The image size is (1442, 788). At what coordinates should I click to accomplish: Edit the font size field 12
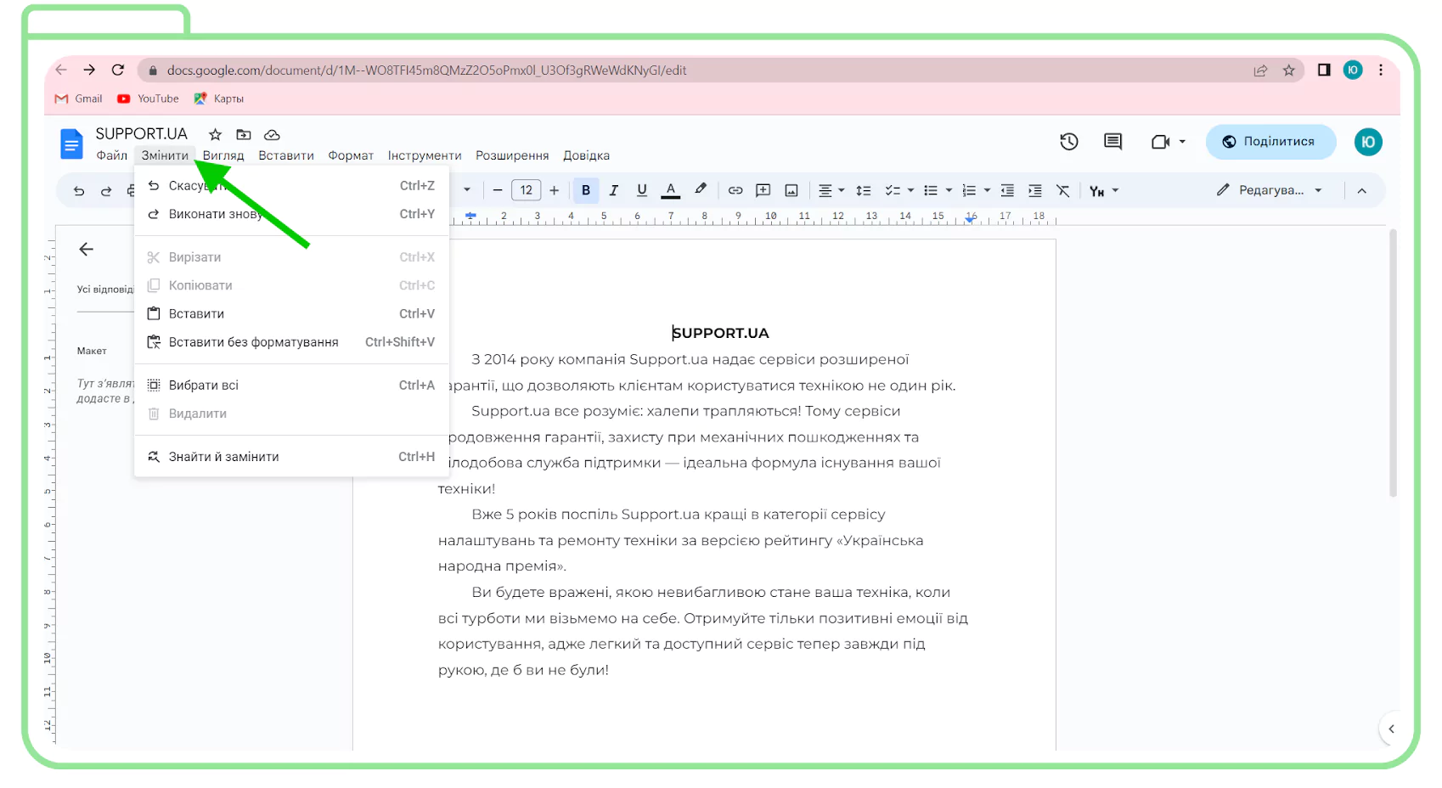point(527,190)
